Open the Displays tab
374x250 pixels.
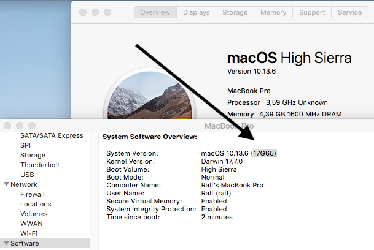point(197,12)
